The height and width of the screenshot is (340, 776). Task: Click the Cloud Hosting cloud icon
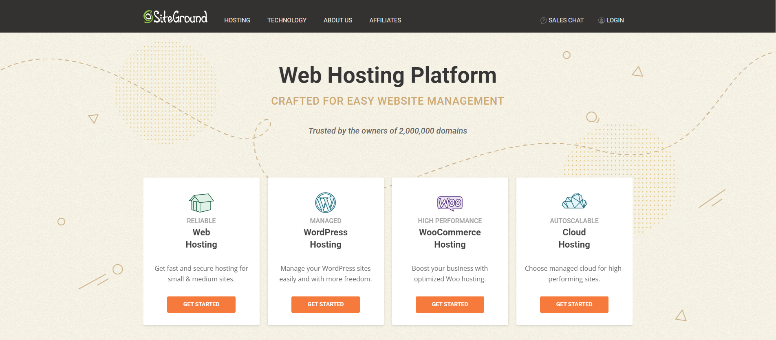(x=574, y=201)
